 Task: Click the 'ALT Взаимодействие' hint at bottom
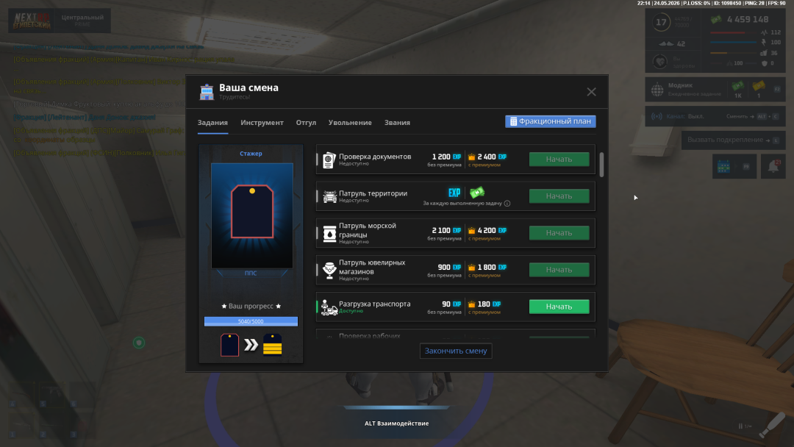click(396, 423)
